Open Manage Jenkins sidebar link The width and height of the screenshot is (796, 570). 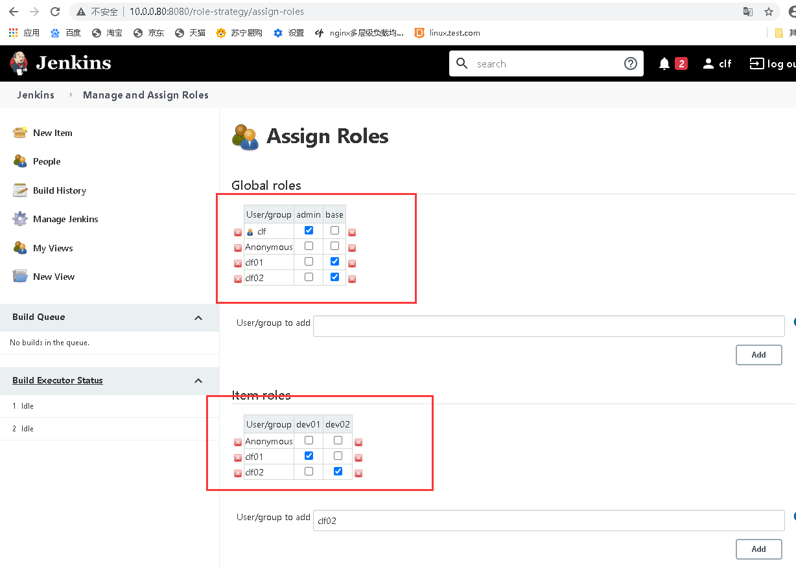(65, 219)
